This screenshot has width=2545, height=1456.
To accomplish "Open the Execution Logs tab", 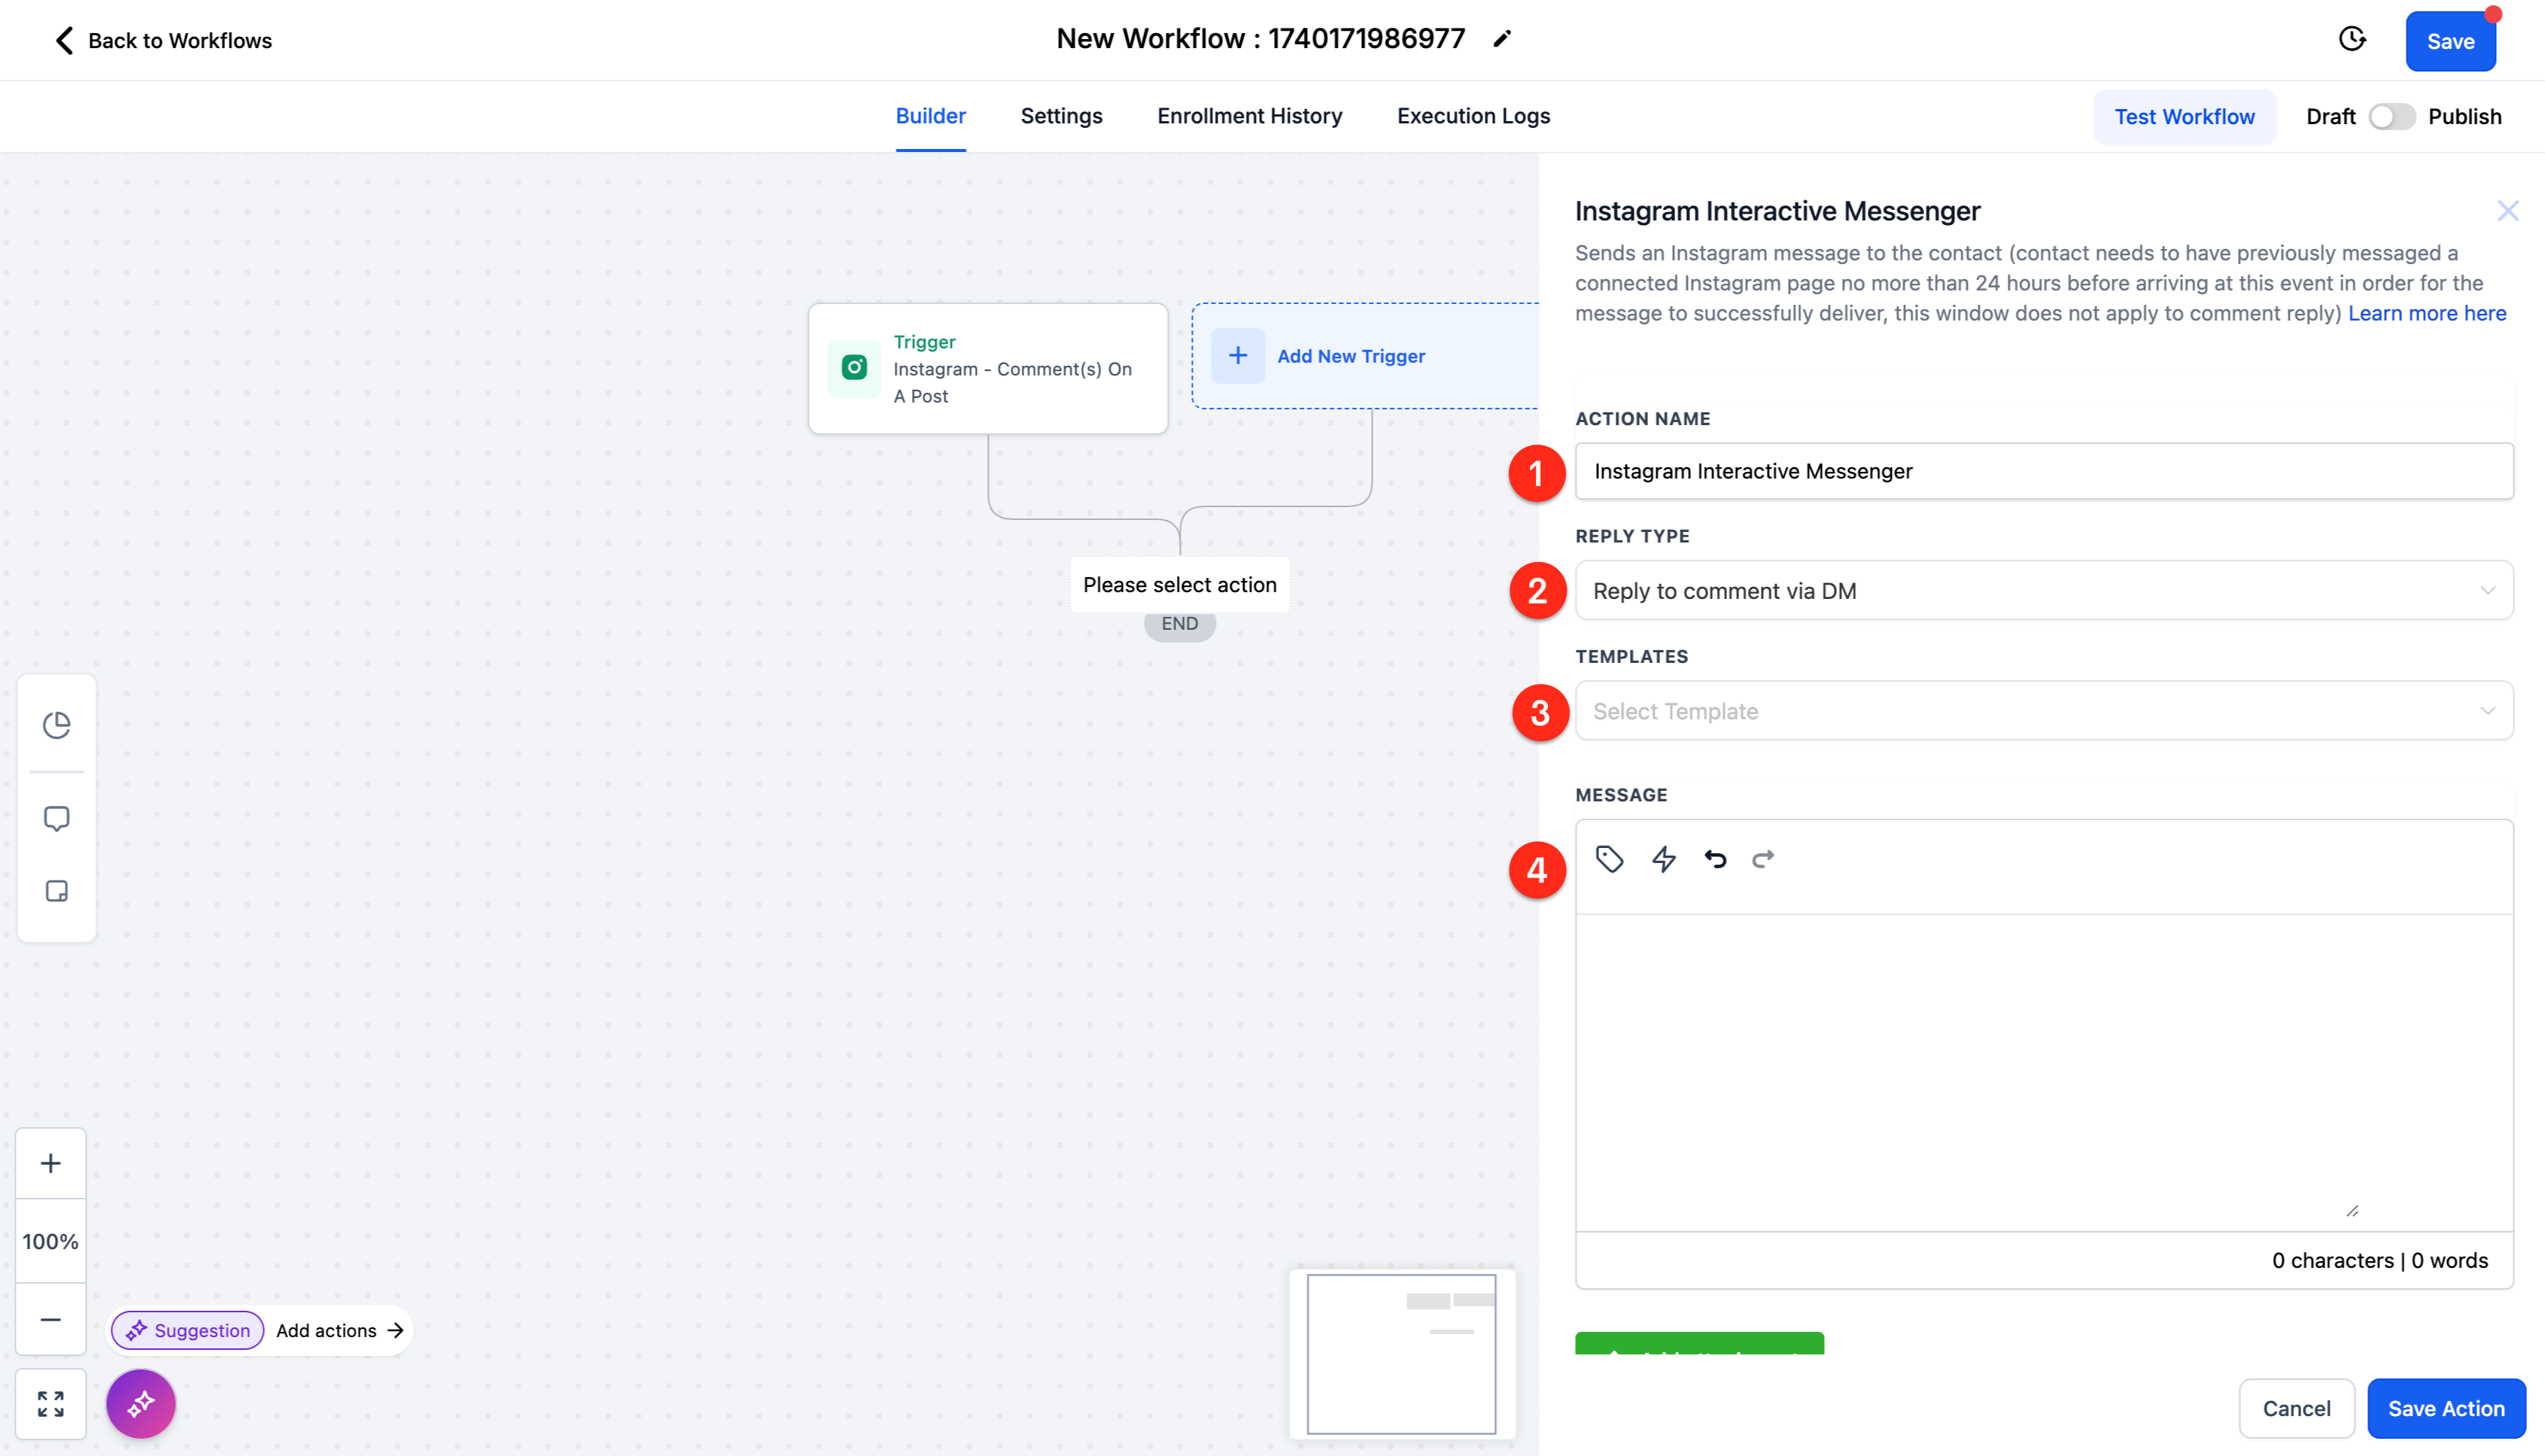I will pos(1473,116).
